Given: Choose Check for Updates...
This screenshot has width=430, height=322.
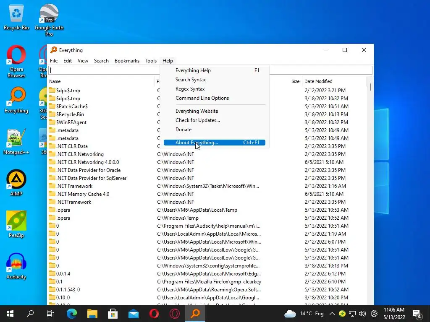Looking at the screenshot, I should 215,120.
